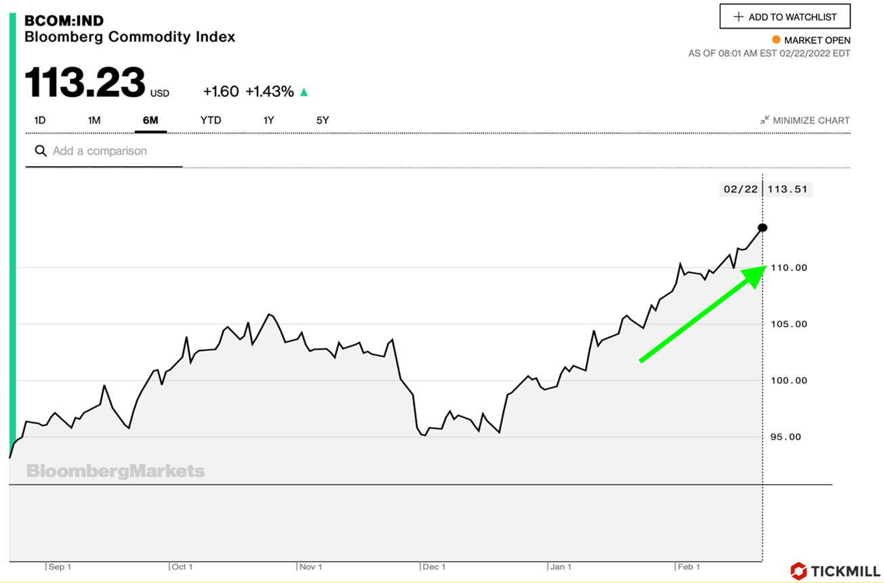
Task: Click the USD currency label
Action: [x=160, y=94]
